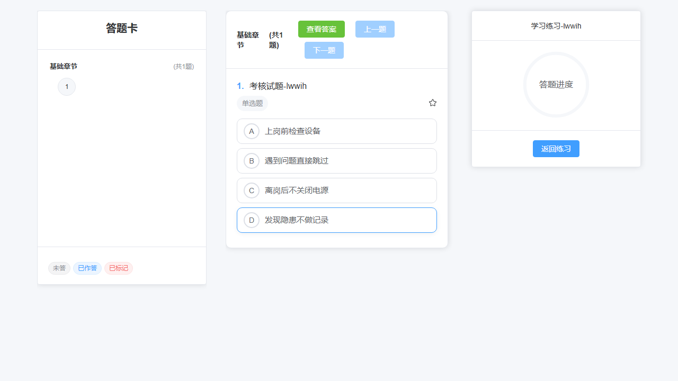Choose option C 离岗后不关闭电源
Viewport: 678px width, 381px height.
point(337,190)
